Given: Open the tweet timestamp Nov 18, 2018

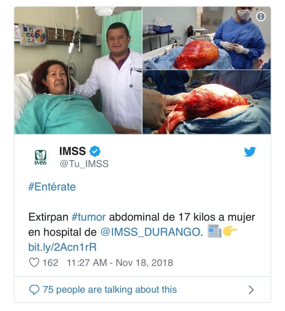Looking at the screenshot, I should (120, 263).
